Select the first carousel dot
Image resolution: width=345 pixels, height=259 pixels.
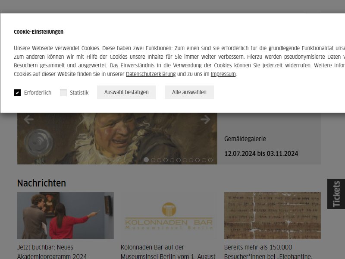click(146, 160)
